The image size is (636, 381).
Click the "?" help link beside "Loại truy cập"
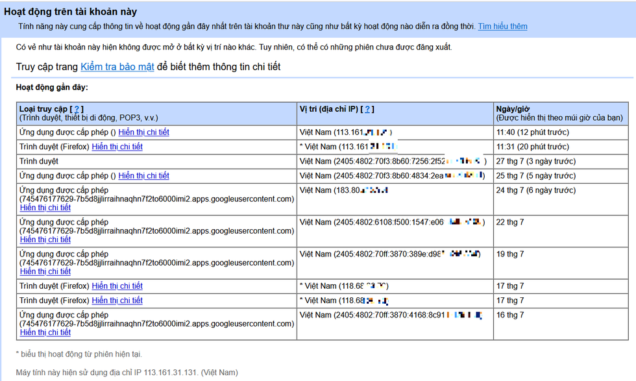[77, 109]
